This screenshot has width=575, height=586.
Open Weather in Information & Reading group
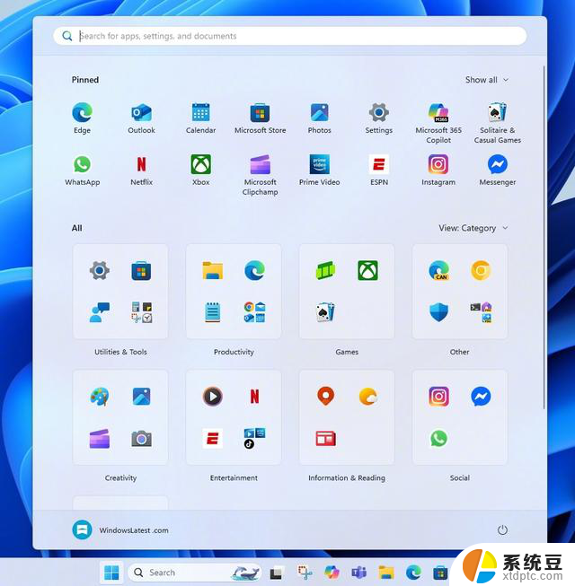[x=368, y=396]
